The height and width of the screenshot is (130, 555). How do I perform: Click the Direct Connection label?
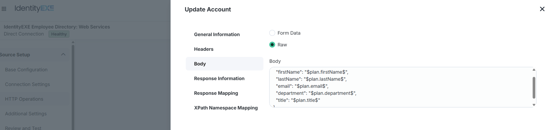pos(24,34)
